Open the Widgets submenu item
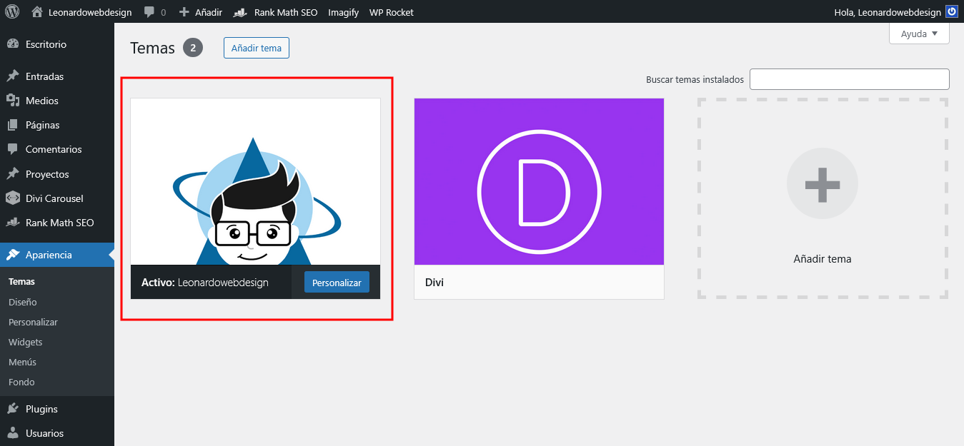 click(25, 342)
